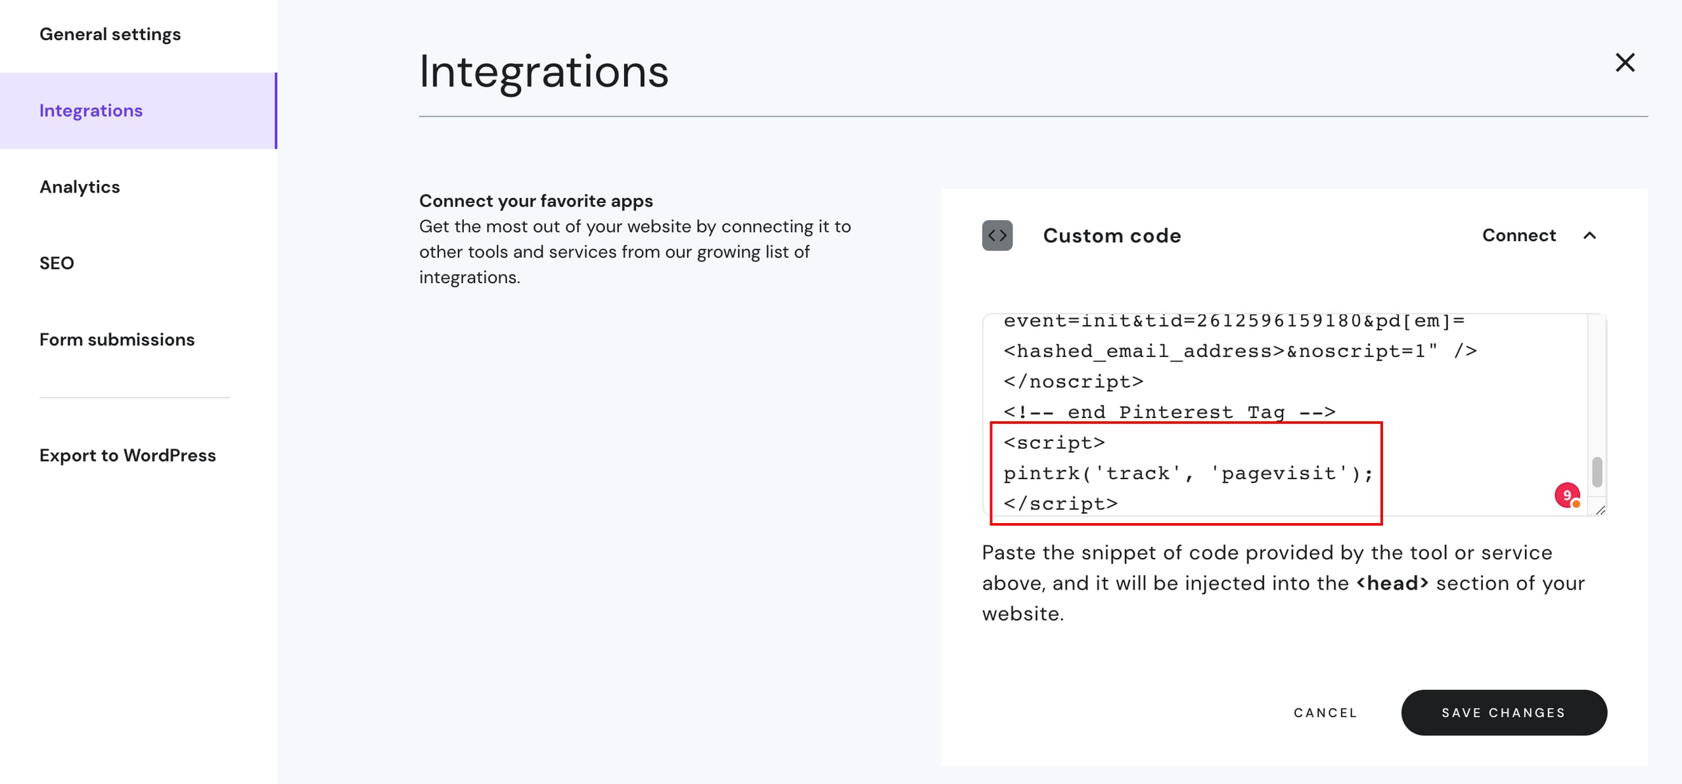This screenshot has height=784, width=1682.
Task: Click the opening script tag line in the code
Action: [x=1054, y=443]
